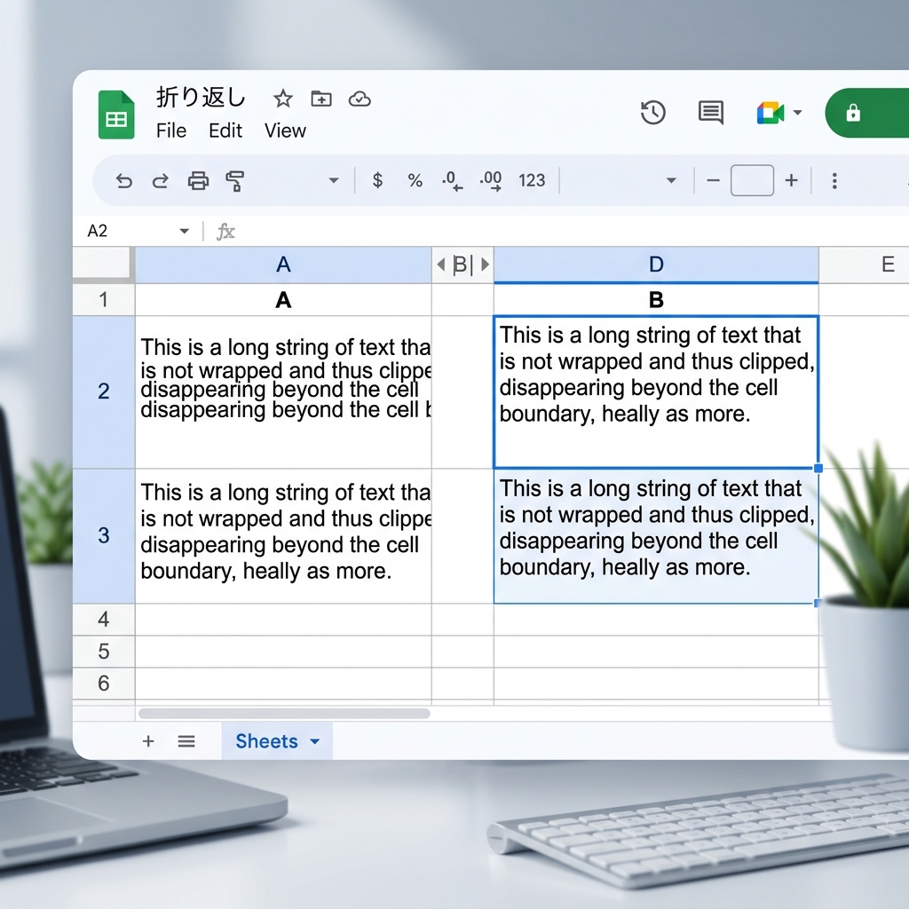Expand the Meet options arrow

(798, 113)
